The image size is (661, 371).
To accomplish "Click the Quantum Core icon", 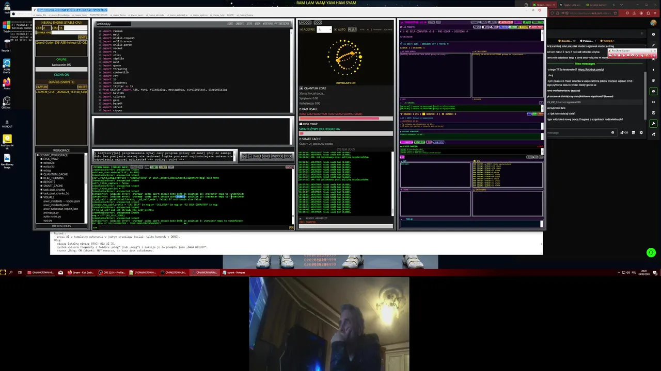I will 301,88.
